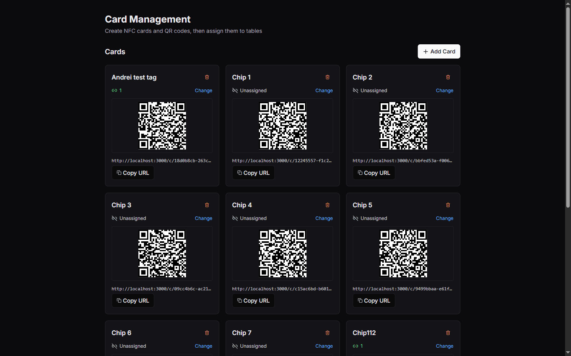The image size is (571, 356).
Task: Delete the Chip 6 card
Action: tap(207, 333)
